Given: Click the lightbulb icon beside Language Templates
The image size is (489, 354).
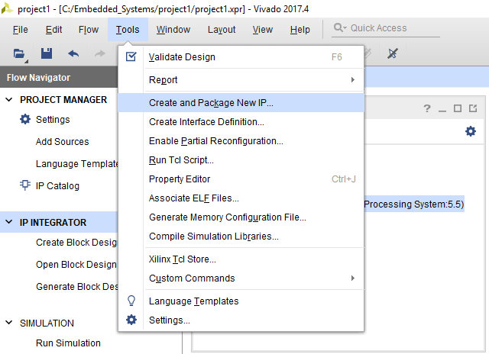Looking at the screenshot, I should click(131, 301).
